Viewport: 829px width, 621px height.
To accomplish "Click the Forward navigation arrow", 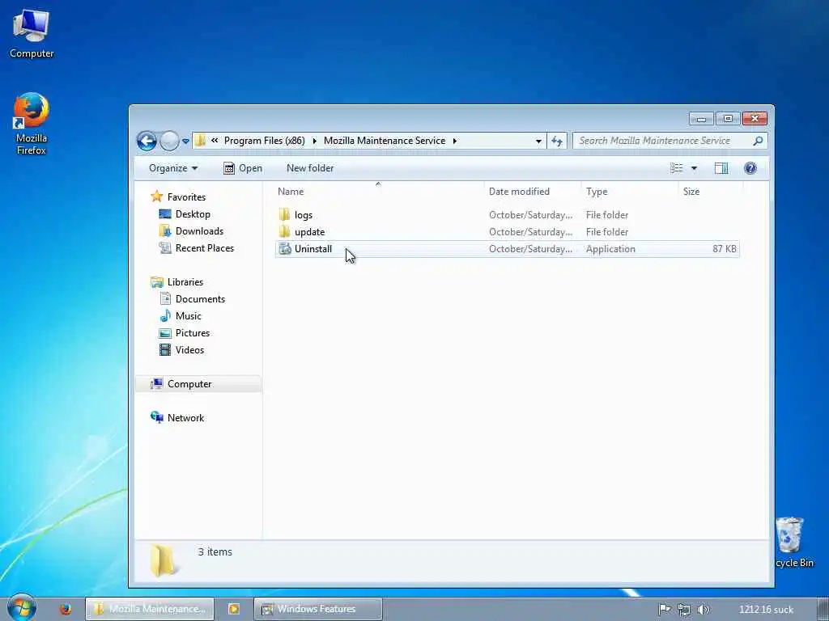I will point(169,141).
